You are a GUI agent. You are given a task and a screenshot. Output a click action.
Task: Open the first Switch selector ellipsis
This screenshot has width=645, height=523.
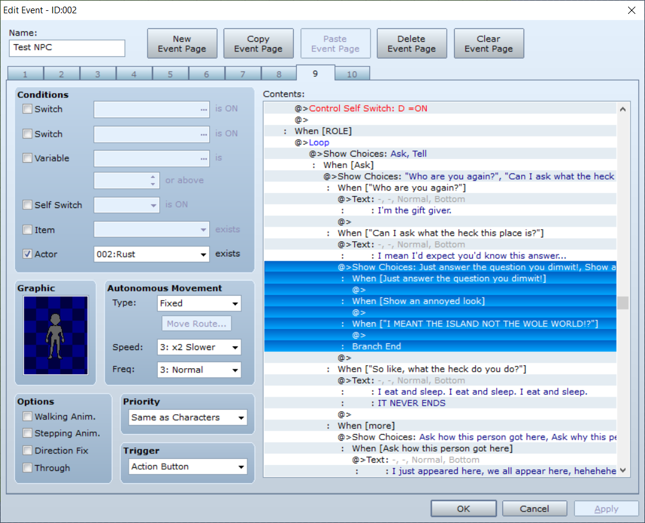click(x=204, y=110)
